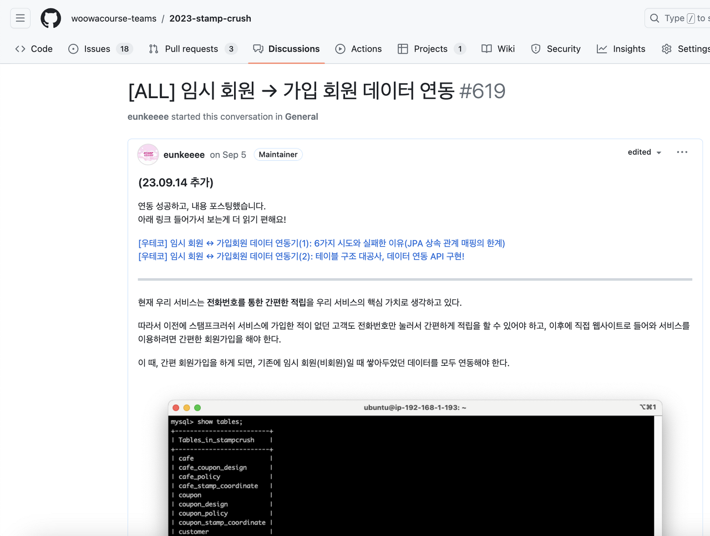Open the three-dot comment options menu

(x=682, y=152)
